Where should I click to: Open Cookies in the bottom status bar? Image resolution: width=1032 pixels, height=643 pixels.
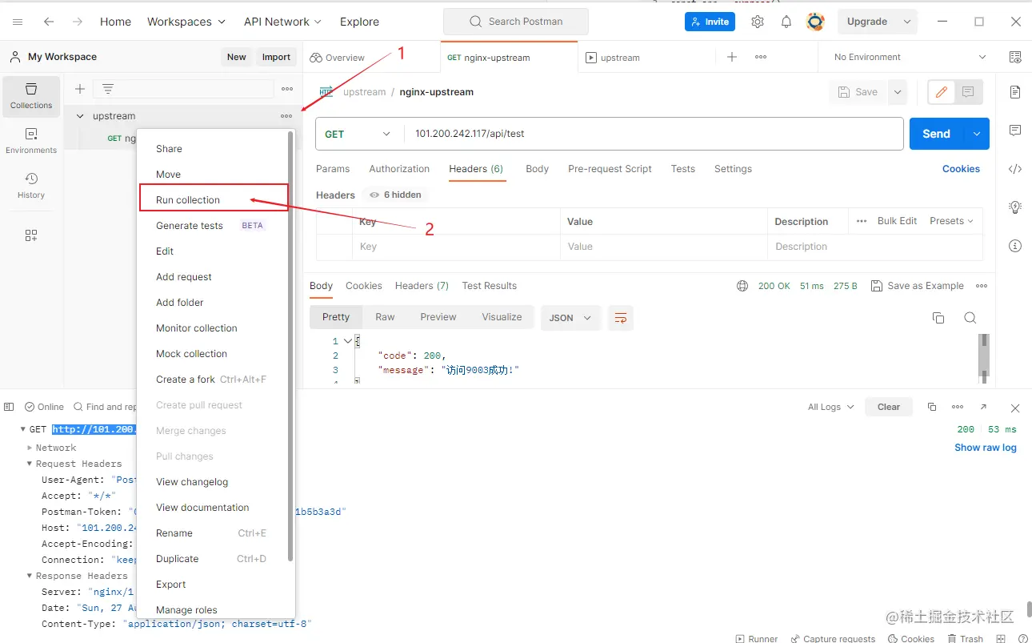coord(911,638)
